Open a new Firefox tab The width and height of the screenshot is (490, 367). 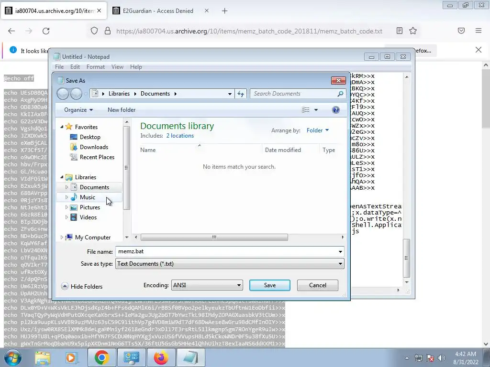click(225, 11)
